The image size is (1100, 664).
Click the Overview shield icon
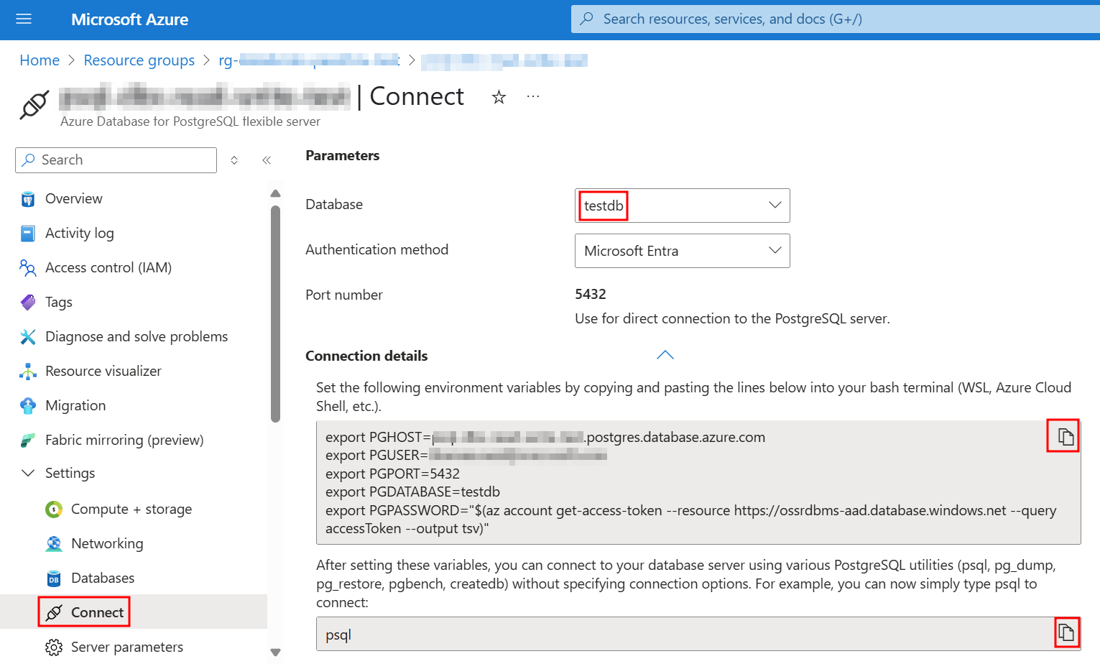[28, 199]
